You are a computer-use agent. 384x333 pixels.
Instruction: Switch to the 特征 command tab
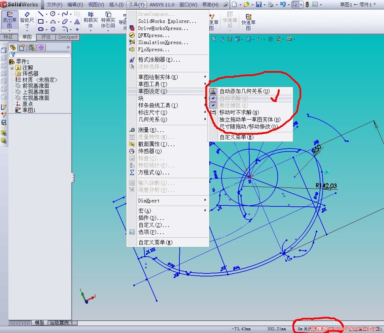[x=8, y=37]
